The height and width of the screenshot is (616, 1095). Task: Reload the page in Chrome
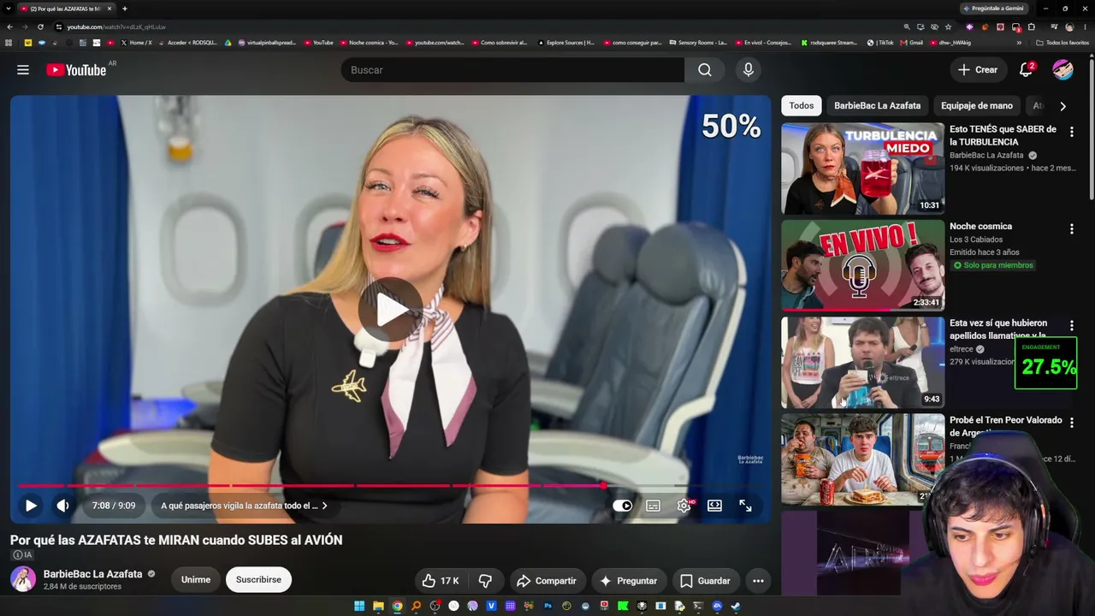click(x=40, y=27)
